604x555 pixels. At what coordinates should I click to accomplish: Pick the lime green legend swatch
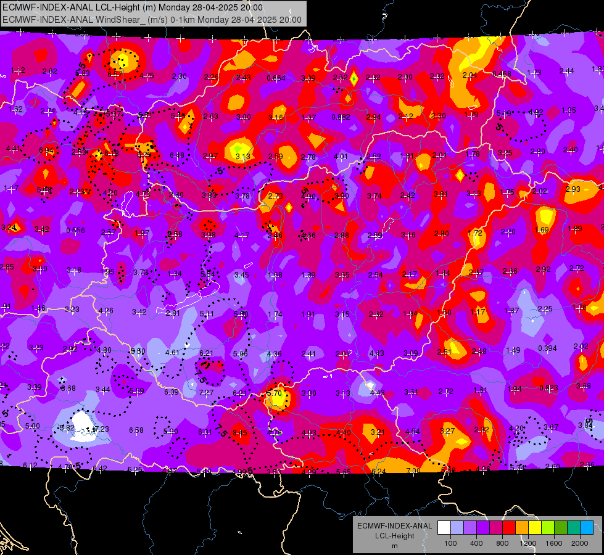548,528
